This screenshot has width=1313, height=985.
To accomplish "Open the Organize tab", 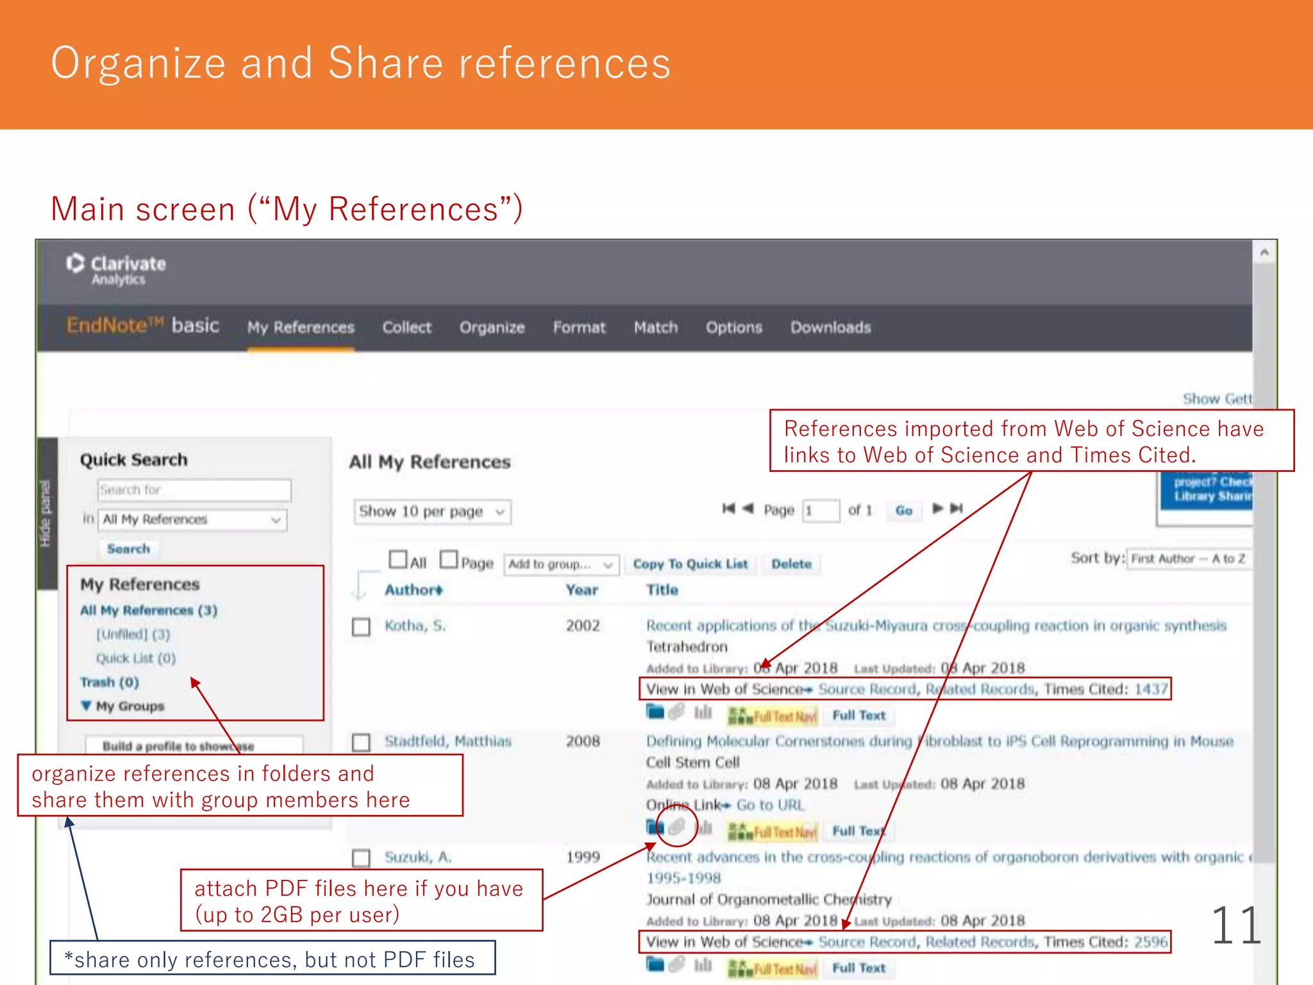I will pos(492,328).
